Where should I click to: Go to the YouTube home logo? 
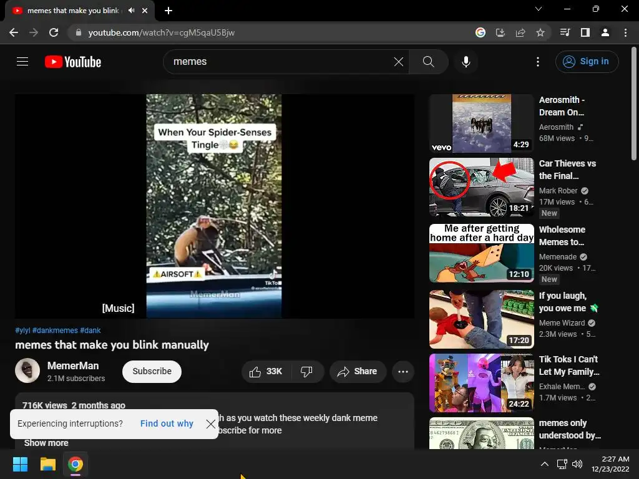pos(73,62)
